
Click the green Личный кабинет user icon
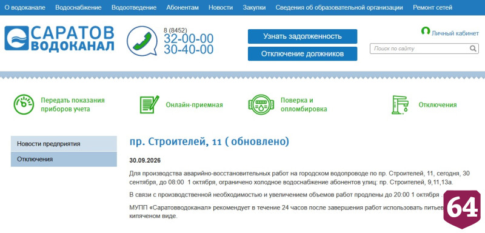point(426,31)
